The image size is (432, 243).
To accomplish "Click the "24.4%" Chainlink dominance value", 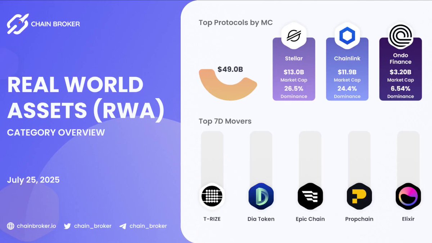I will 347,88.
